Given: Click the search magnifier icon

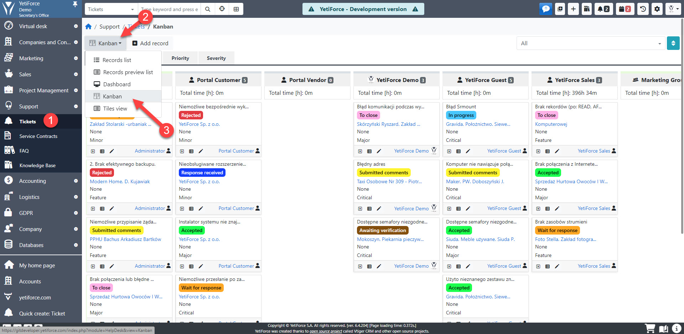Looking at the screenshot, I should coord(208,9).
